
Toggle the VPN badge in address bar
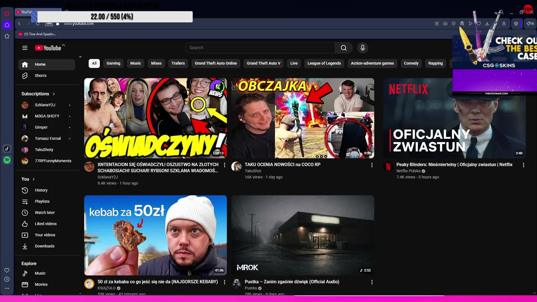point(49,23)
